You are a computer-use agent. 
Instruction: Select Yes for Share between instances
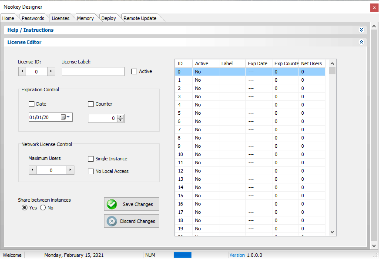coord(24,208)
